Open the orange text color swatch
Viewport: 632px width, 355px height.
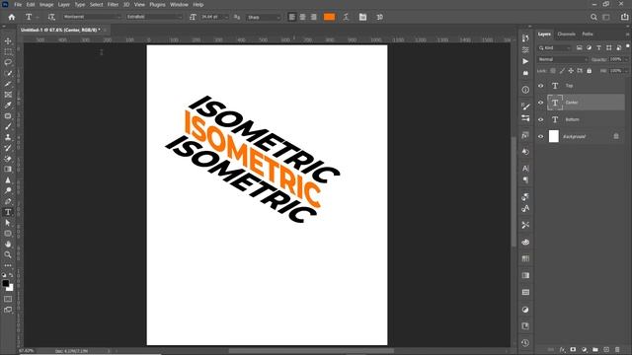[329, 17]
